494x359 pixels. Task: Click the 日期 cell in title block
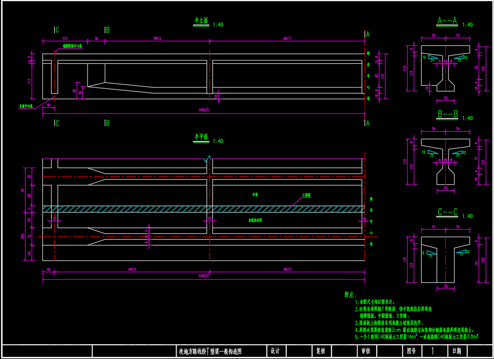point(456,351)
